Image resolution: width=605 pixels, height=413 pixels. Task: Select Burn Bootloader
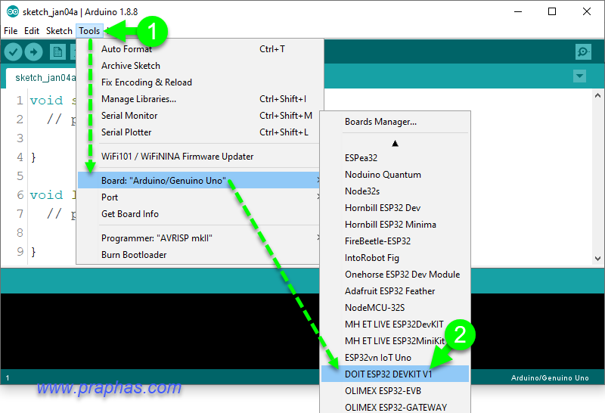tap(199, 255)
